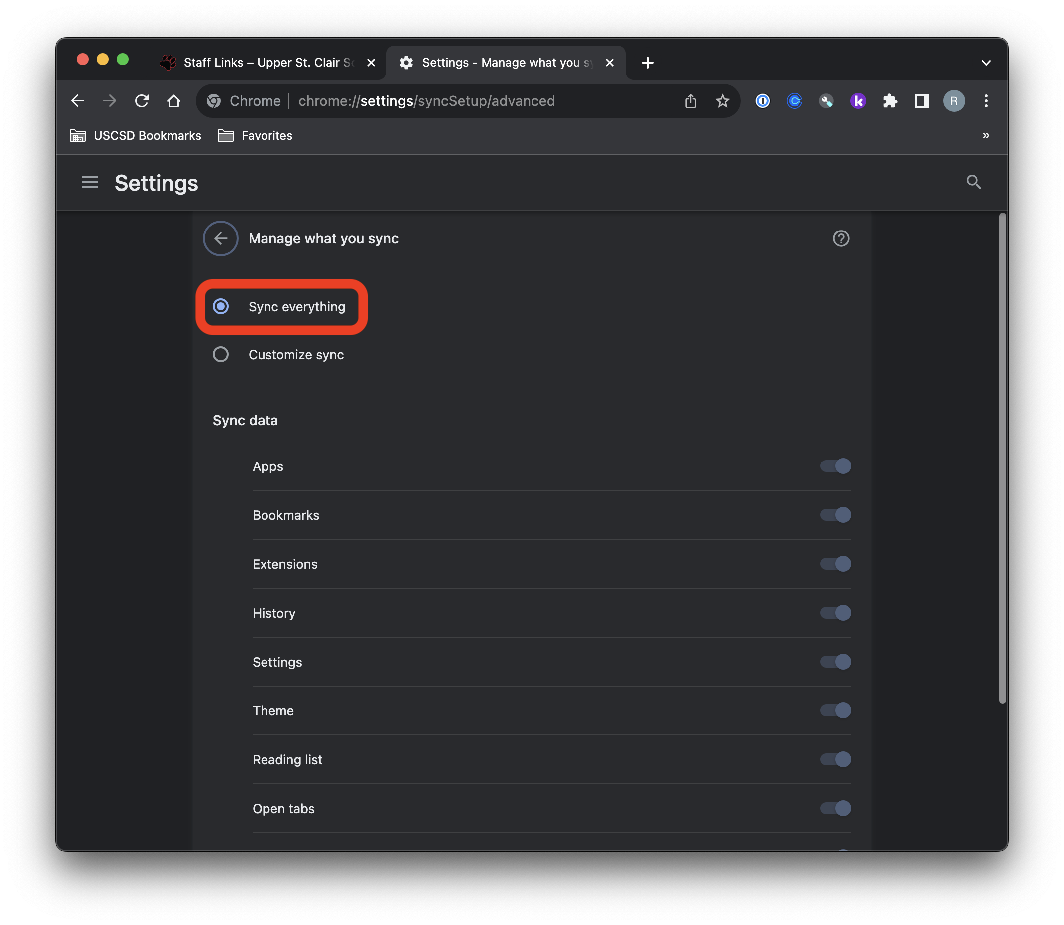Go back to the previous page in Chrome
Image resolution: width=1064 pixels, height=925 pixels.
77,101
